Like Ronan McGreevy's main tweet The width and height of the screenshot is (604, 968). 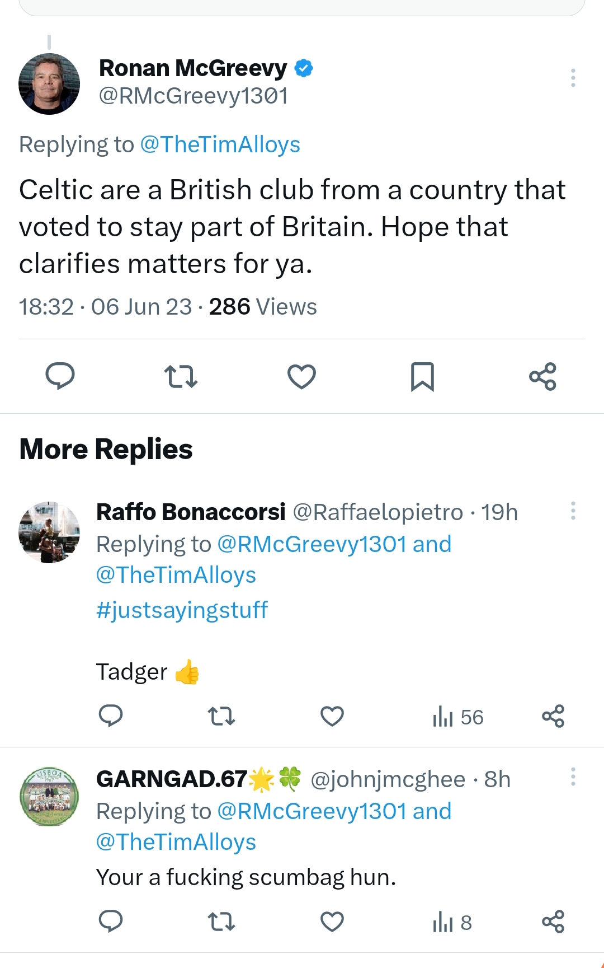(x=302, y=376)
